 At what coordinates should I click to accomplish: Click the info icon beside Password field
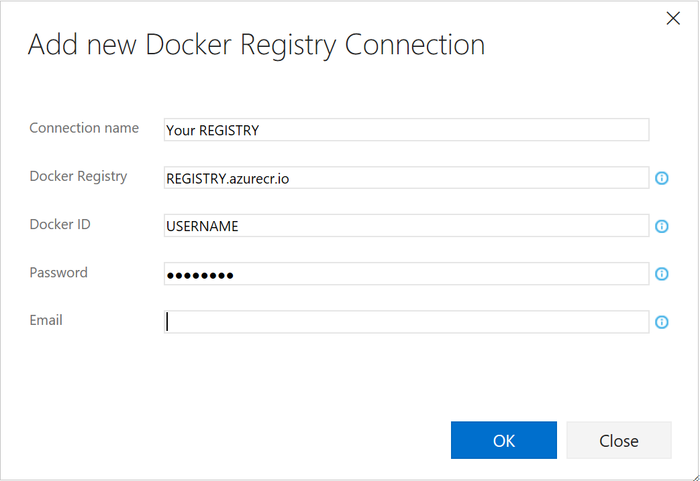pyautogui.click(x=662, y=274)
